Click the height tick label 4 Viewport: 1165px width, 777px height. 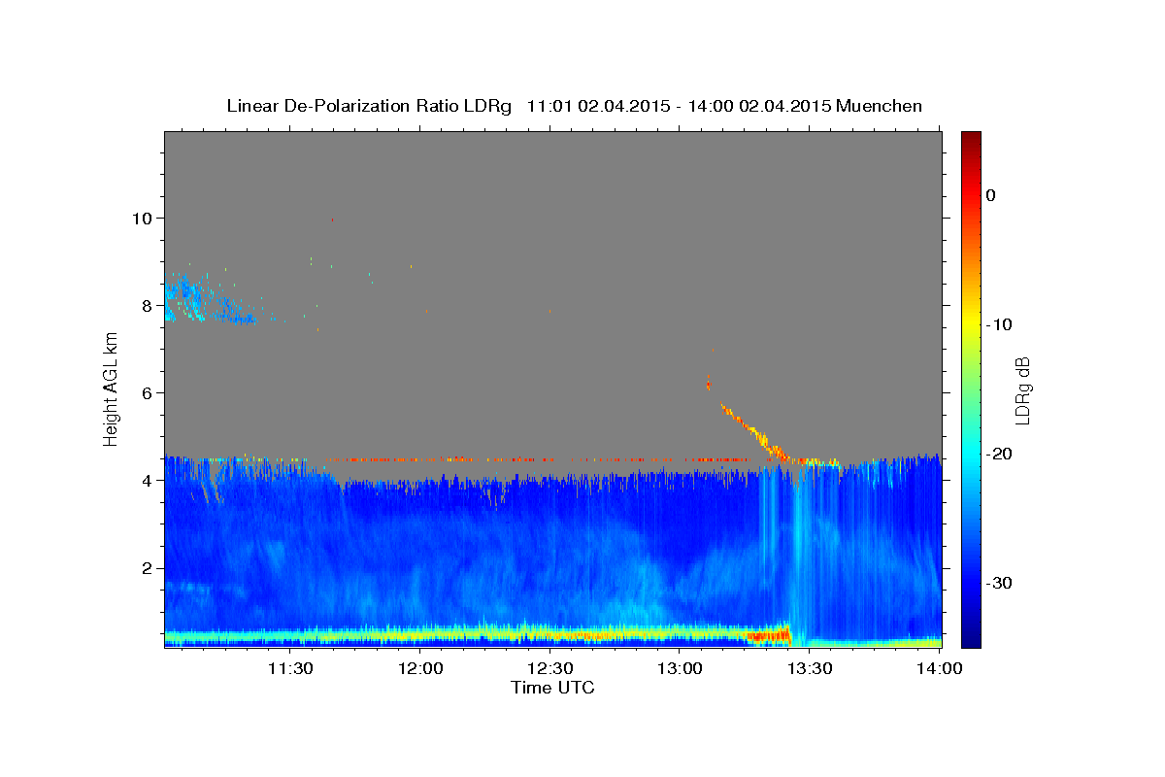pos(149,481)
